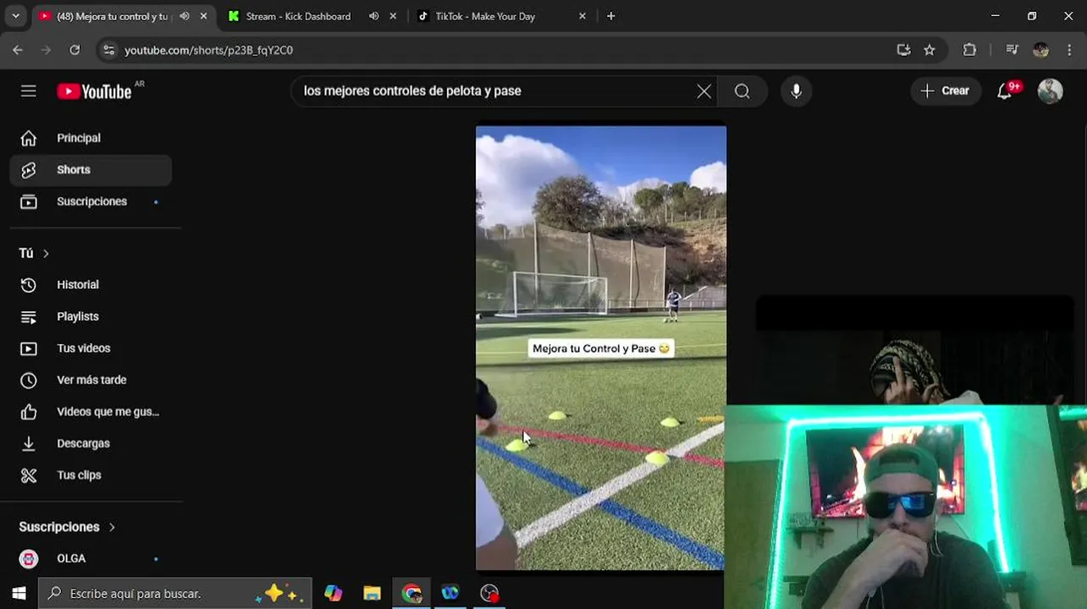
Task: Click the magnifying glass search button
Action: point(742,91)
